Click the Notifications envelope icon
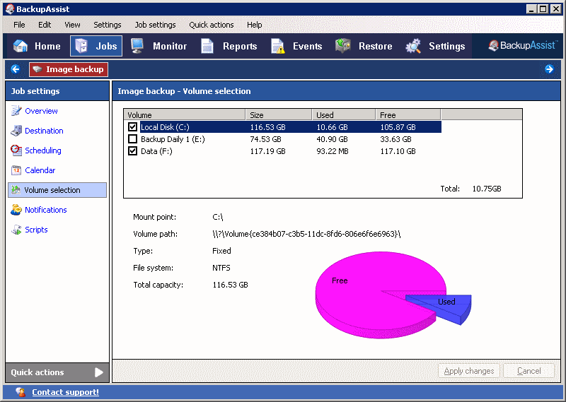This screenshot has height=402, width=566. tap(16, 209)
